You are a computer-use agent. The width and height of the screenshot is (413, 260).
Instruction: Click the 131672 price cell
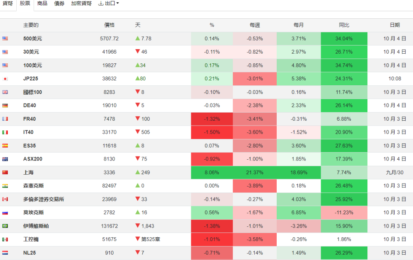(x=109, y=226)
